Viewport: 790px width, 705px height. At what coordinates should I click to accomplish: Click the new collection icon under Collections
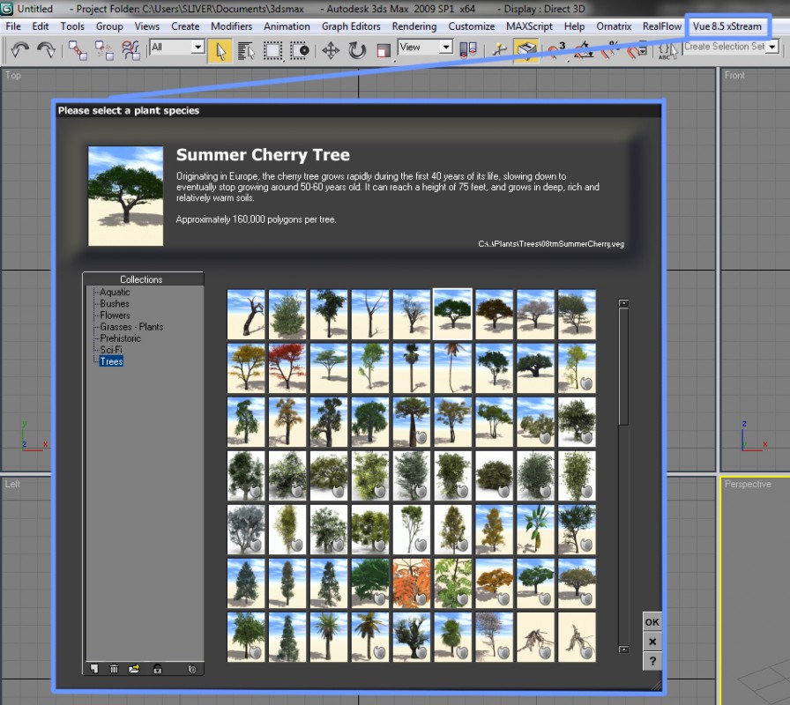click(x=94, y=669)
